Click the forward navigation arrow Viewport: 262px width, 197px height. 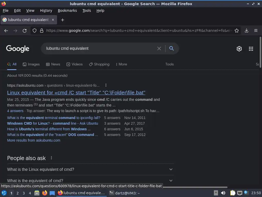[15, 31]
